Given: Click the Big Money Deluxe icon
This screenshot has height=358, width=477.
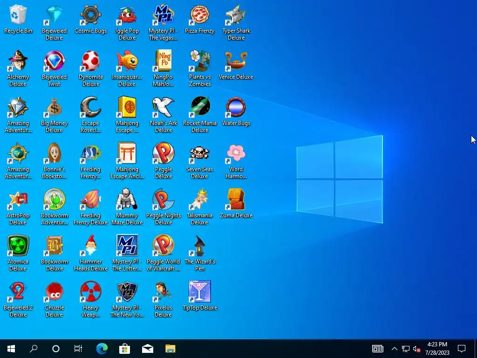Looking at the screenshot, I should coord(54,107).
